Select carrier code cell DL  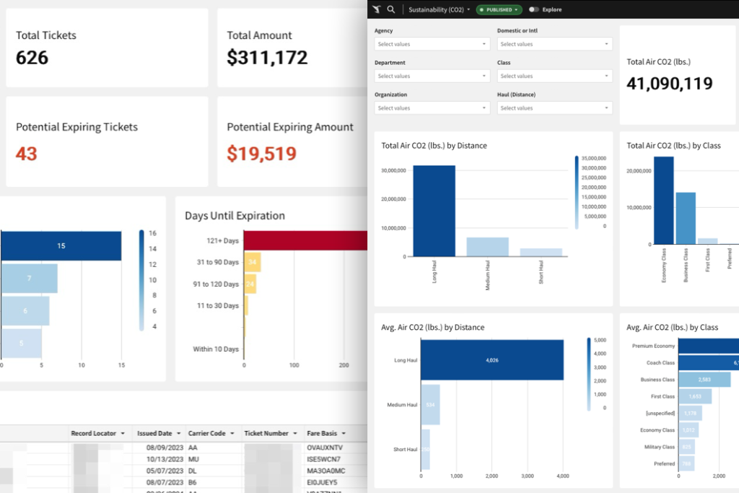pyautogui.click(x=193, y=471)
